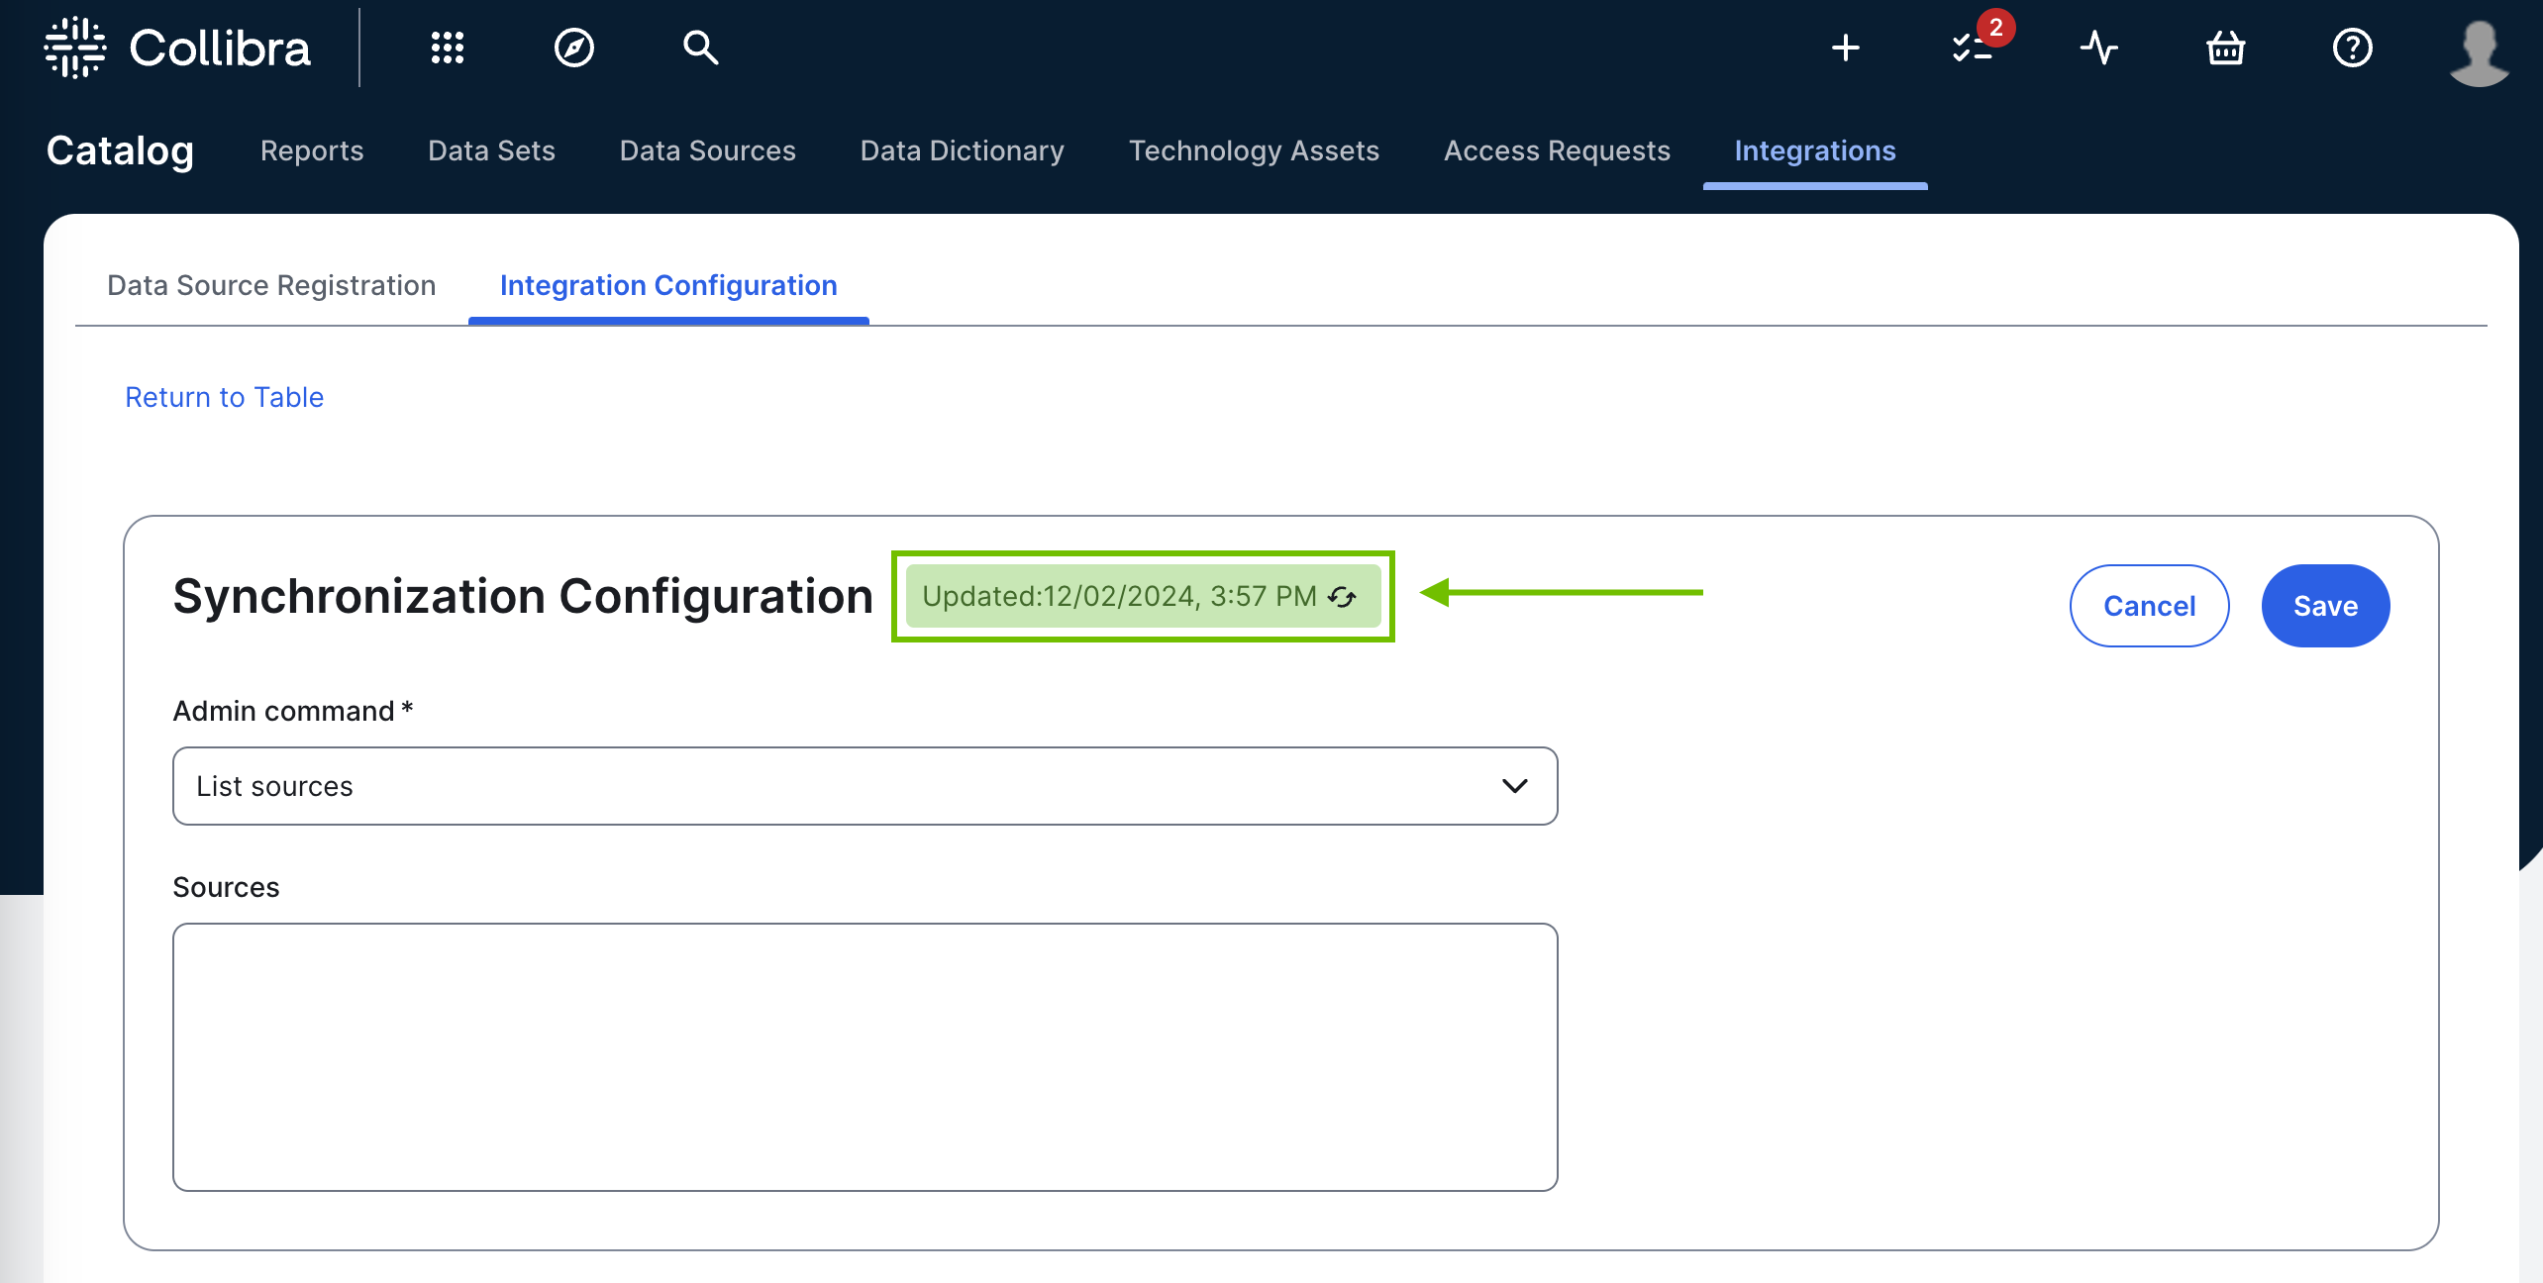Image resolution: width=2543 pixels, height=1283 pixels.
Task: Select the Integration Configuration tab
Action: tap(668, 285)
